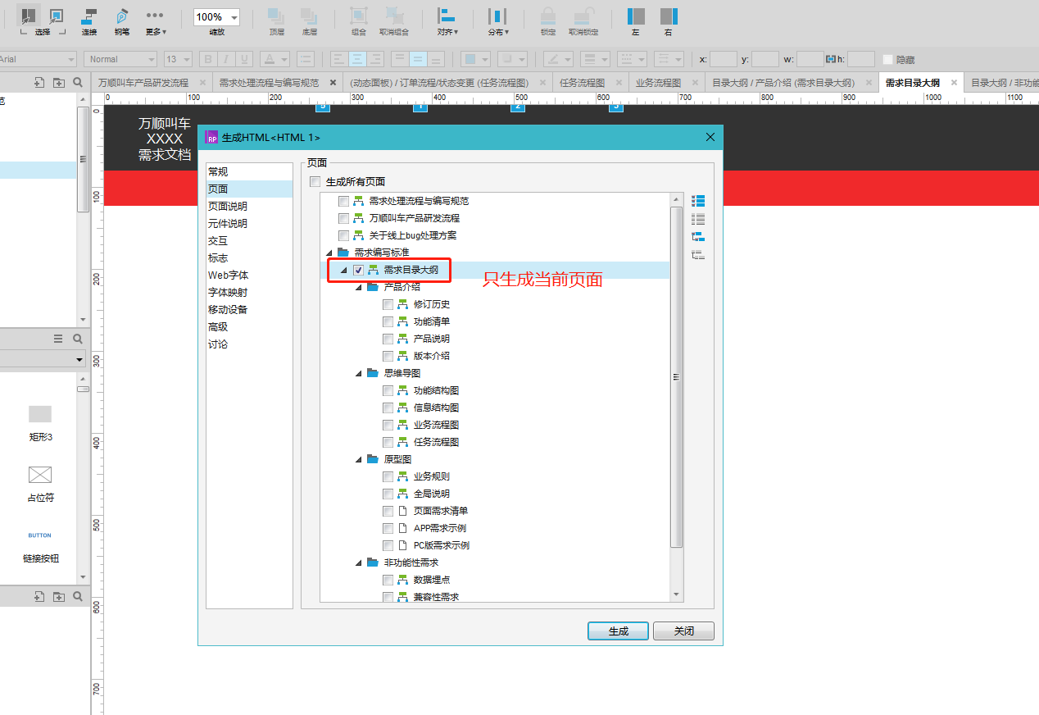Screen dimensions: 1039x715
Task: Click the uncheck-all icon beside page tree
Action: 698,219
